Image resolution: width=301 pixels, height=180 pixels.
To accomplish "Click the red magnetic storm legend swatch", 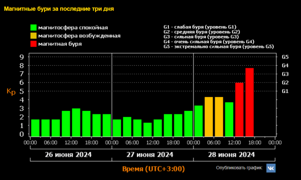I will tap(34, 44).
